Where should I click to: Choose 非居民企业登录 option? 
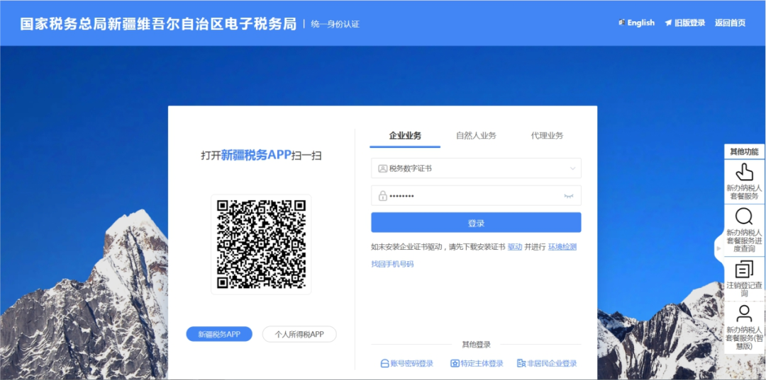click(547, 364)
